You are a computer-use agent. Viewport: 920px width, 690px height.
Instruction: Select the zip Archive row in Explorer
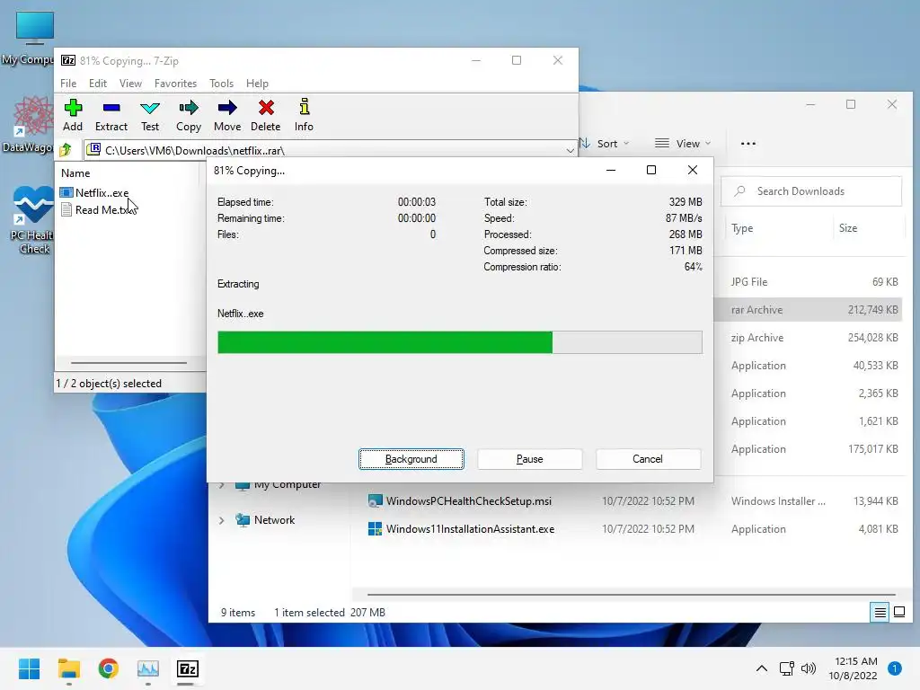pyautogui.click(x=808, y=338)
